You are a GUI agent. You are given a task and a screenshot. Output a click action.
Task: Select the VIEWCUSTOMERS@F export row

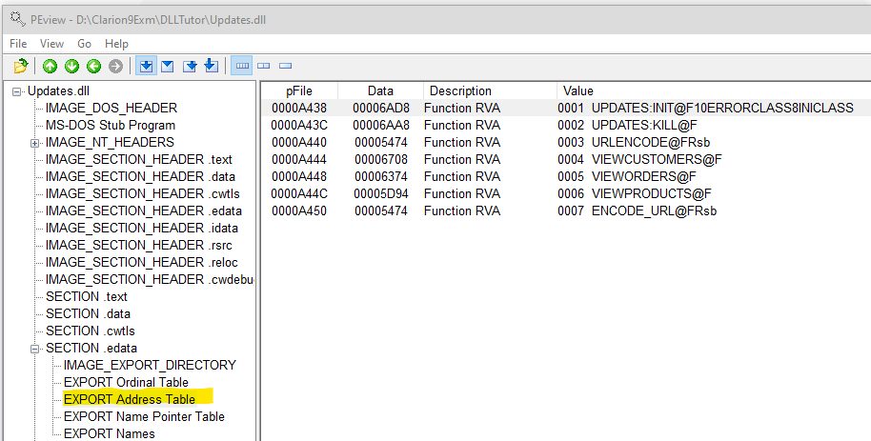click(645, 159)
